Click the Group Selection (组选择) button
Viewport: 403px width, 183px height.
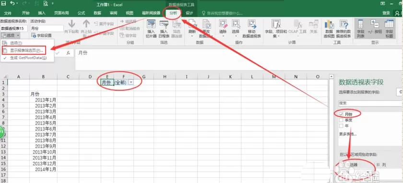pyautogui.click(x=128, y=21)
